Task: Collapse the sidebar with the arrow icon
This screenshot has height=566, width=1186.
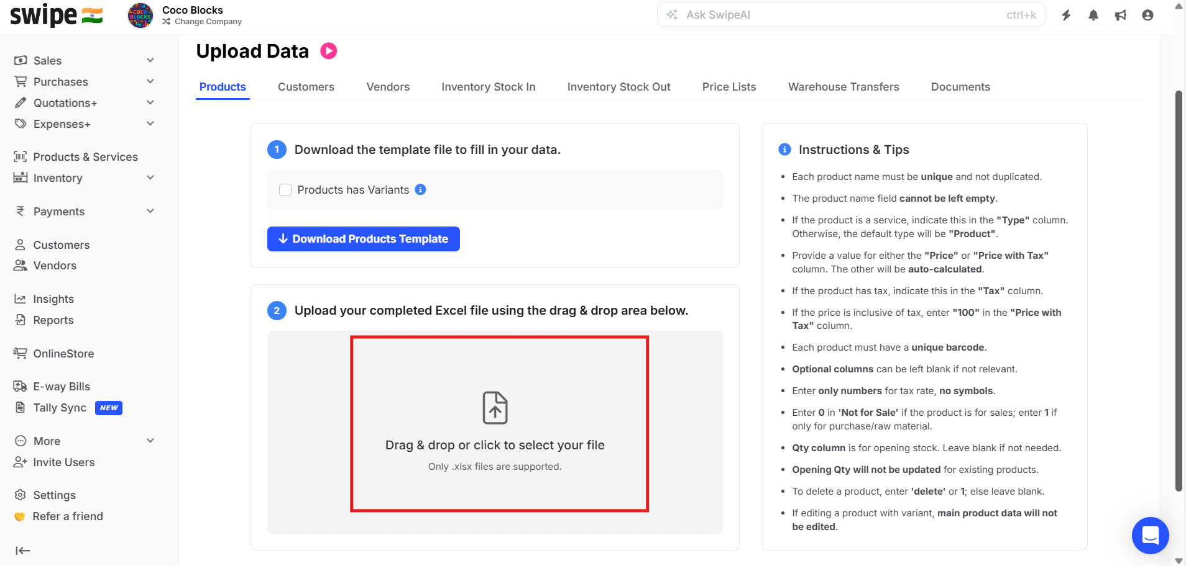Action: (x=22, y=550)
